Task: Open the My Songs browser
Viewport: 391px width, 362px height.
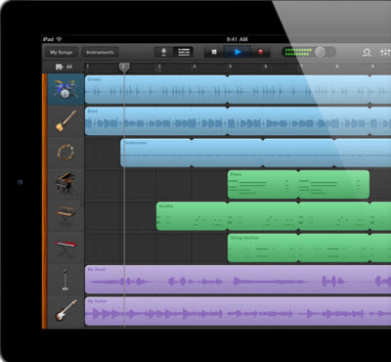Action: [x=62, y=52]
